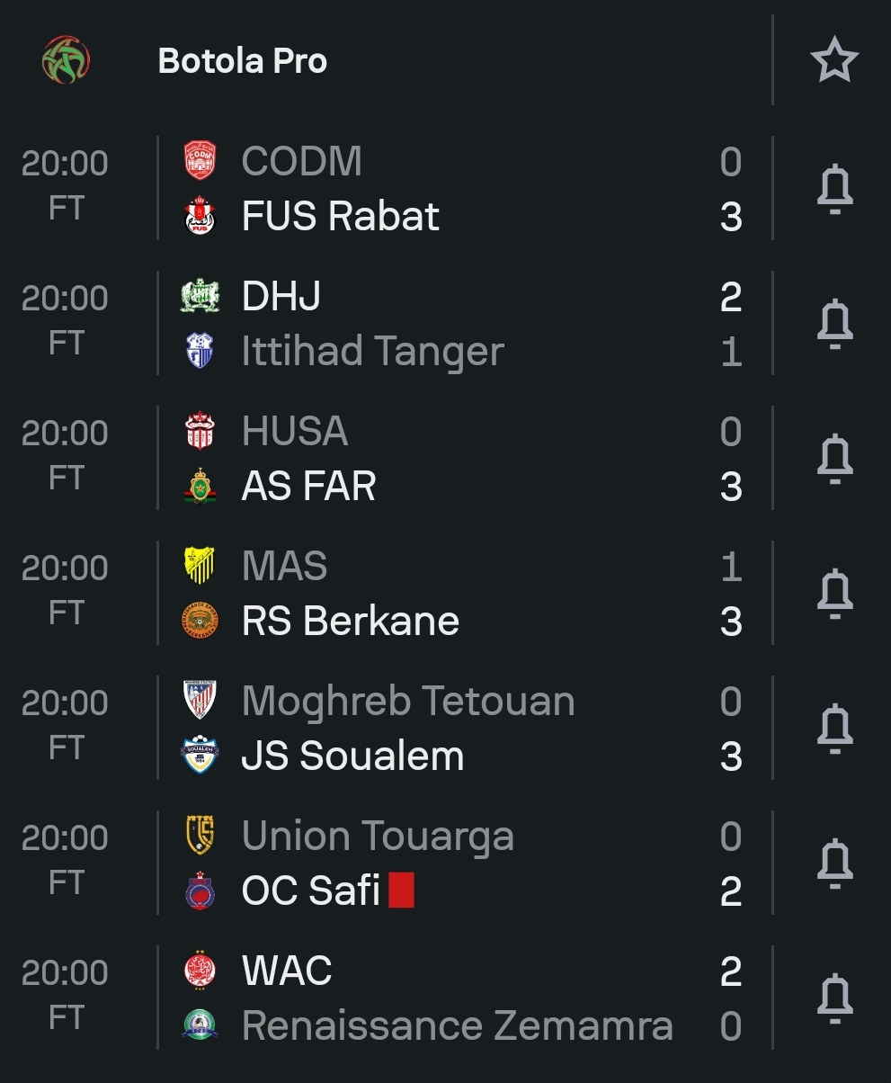Click bell for Moghreb Tetouan vs JS Soualem
891x1083 pixels.
834,729
